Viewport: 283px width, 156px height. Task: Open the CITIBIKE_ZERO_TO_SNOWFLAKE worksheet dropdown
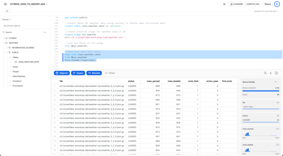tap(29, 4)
